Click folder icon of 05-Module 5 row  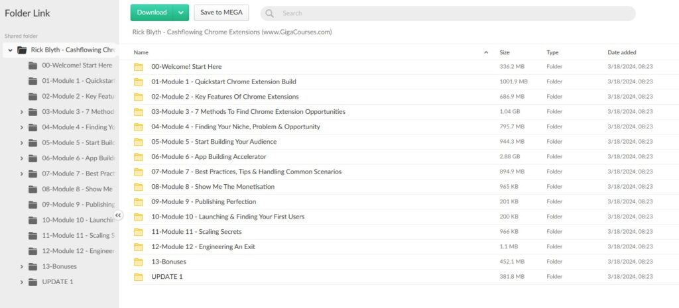pyautogui.click(x=138, y=142)
